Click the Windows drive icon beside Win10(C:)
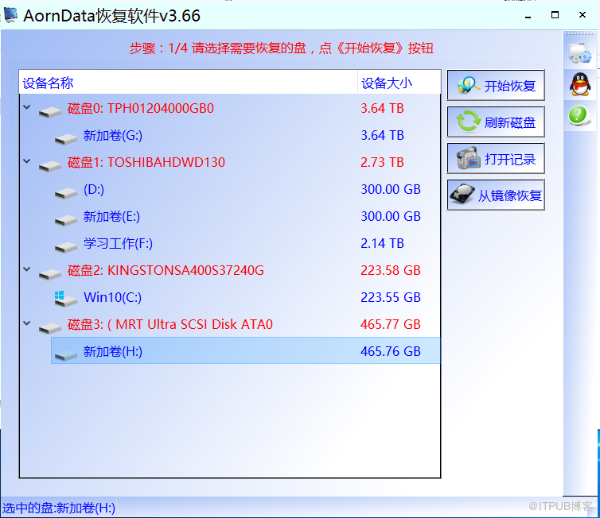Screen dimensions: 600x518 (65, 299)
